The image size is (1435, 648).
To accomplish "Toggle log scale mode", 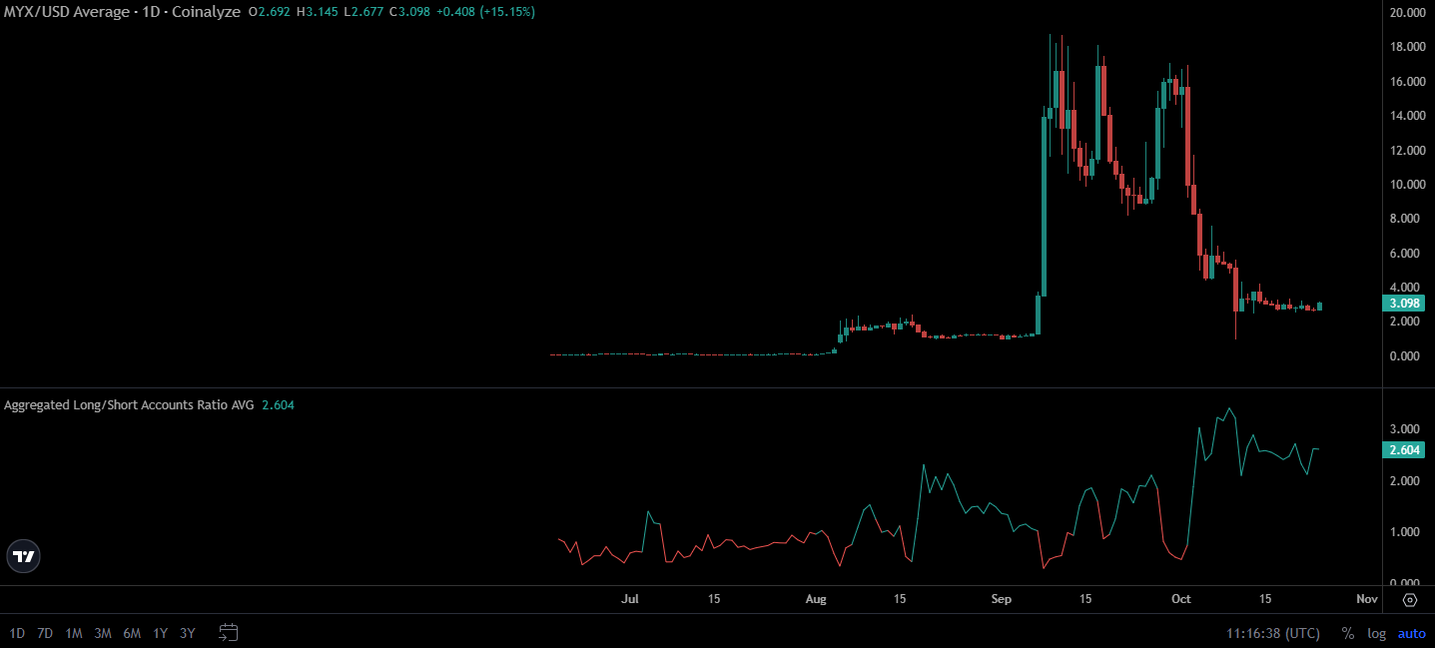I will (1377, 633).
